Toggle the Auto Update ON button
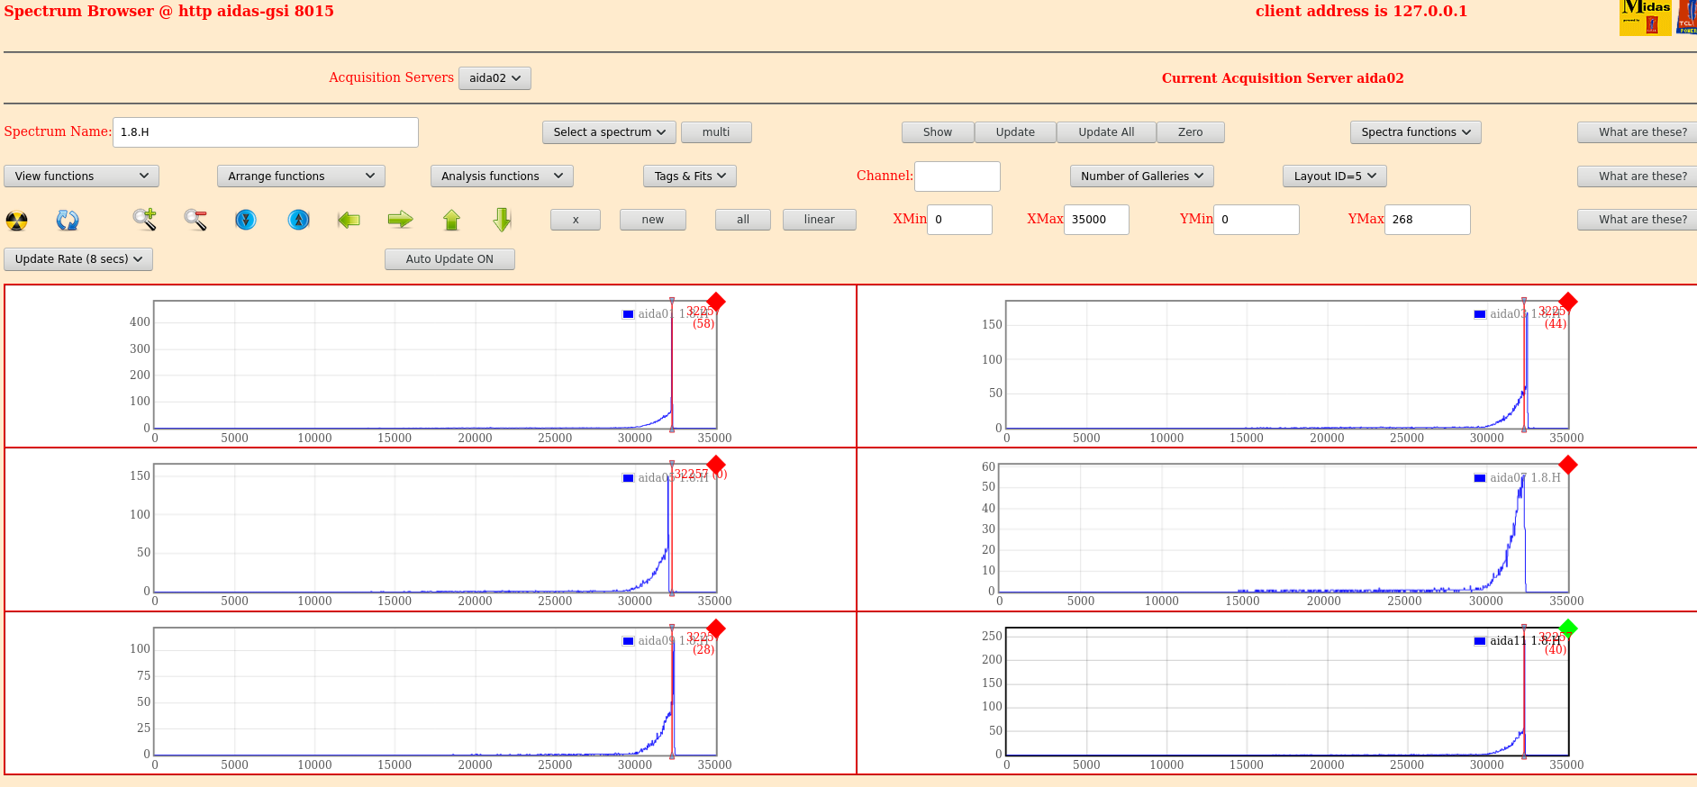This screenshot has width=1697, height=787. 449,259
